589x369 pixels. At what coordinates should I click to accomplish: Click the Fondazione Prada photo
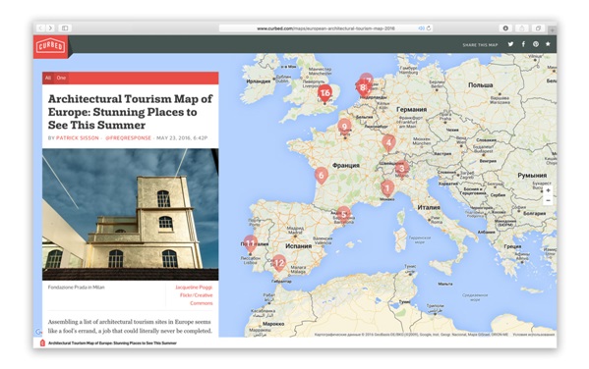tap(131, 215)
